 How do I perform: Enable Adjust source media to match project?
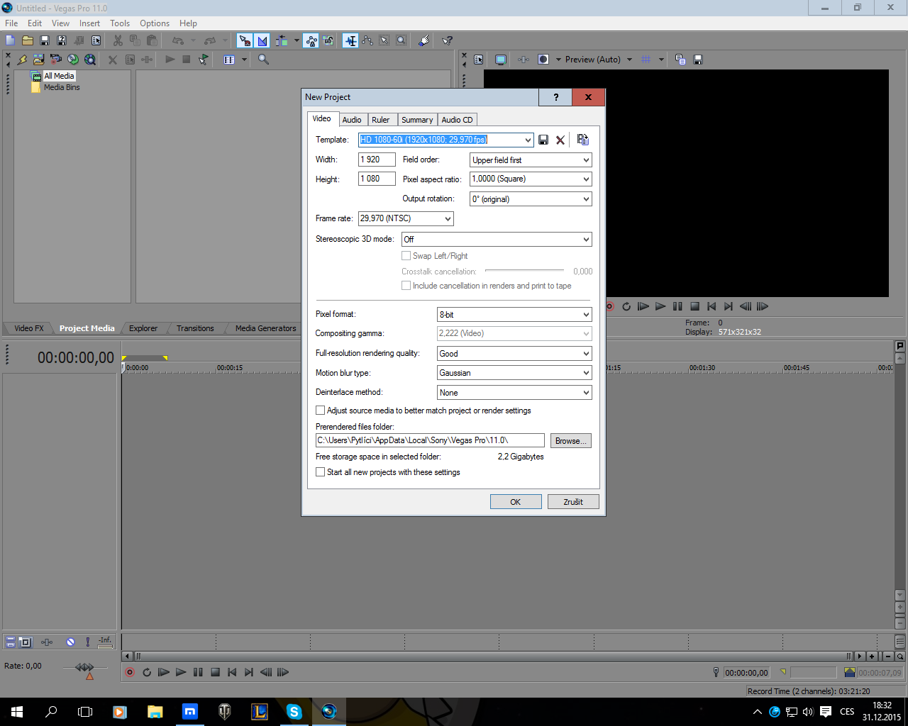(x=321, y=411)
